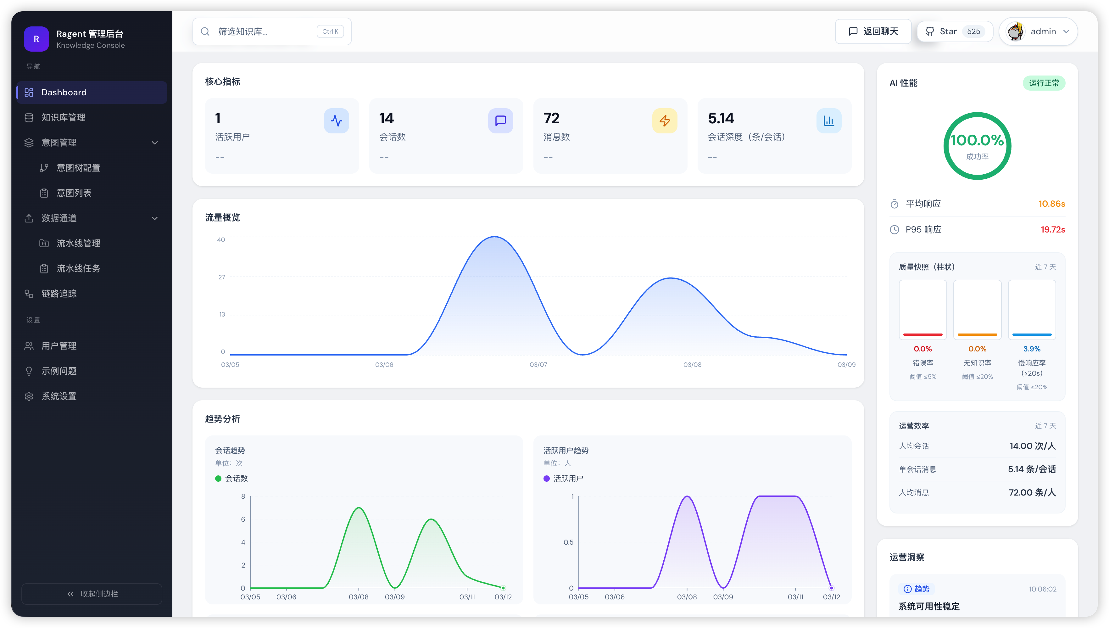1109x628 pixels.
Task: Open 流水线任务 sidebar item
Action: coord(79,269)
